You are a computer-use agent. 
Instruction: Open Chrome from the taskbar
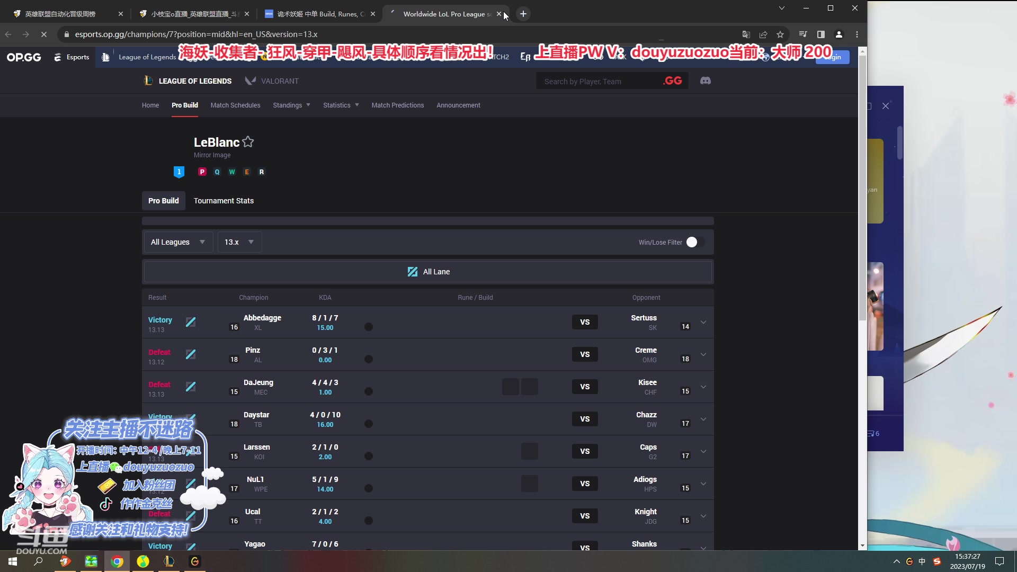(x=117, y=561)
